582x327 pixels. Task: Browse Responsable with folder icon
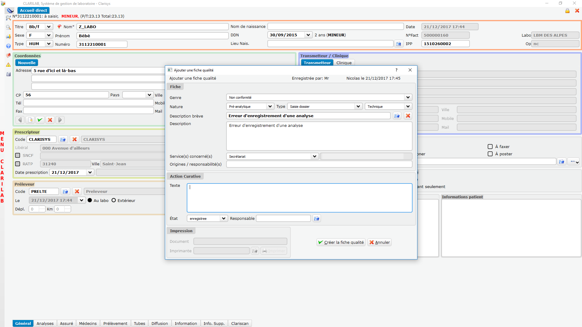[x=317, y=219]
